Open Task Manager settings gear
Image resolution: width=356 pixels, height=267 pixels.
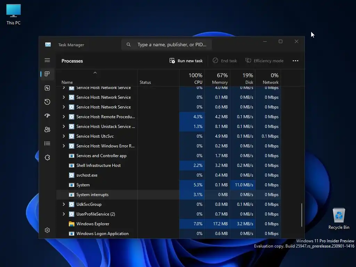point(47,230)
